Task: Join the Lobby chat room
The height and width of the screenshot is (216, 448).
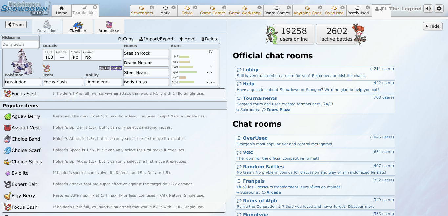Action: click(x=315, y=73)
